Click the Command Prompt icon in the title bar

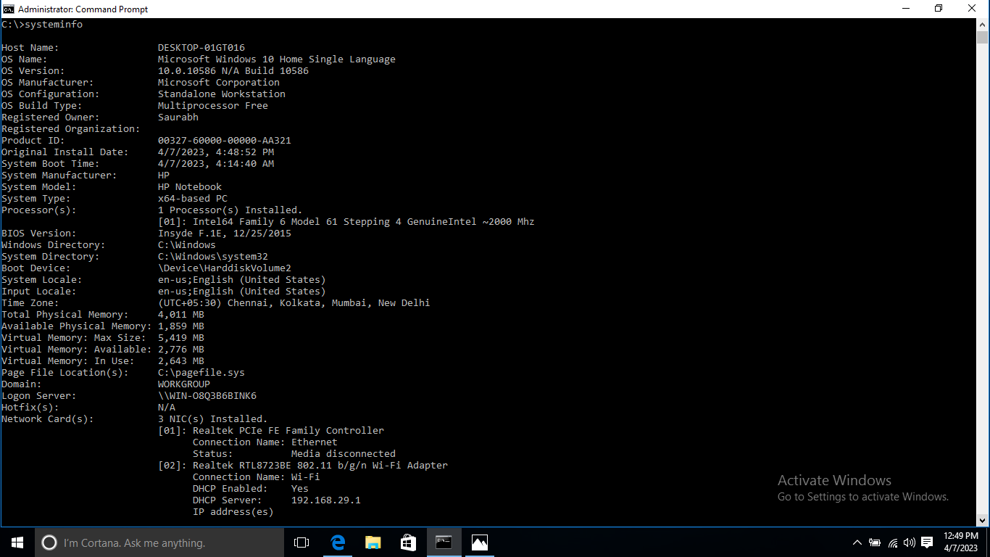[7, 9]
